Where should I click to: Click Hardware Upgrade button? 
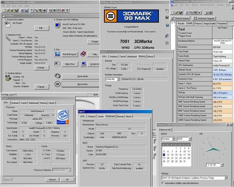click(x=204, y=18)
